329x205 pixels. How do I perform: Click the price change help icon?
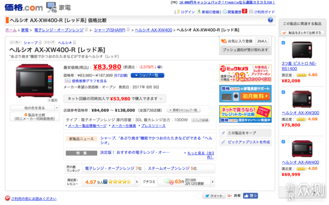click(159, 67)
